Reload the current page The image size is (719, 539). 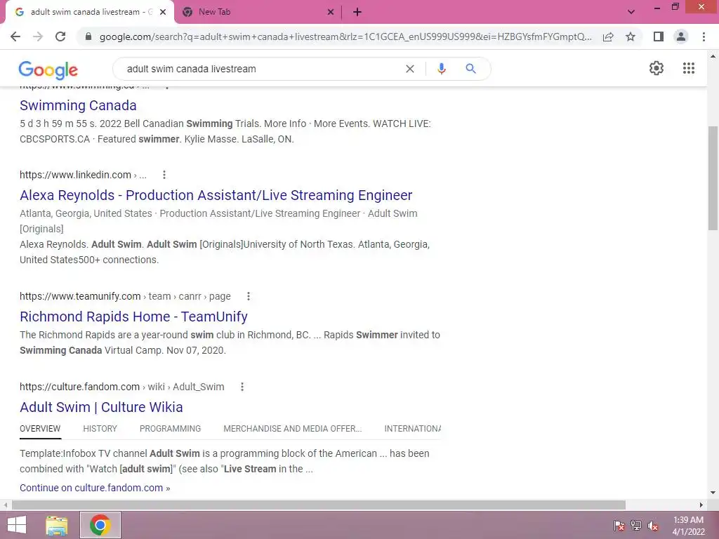60,36
